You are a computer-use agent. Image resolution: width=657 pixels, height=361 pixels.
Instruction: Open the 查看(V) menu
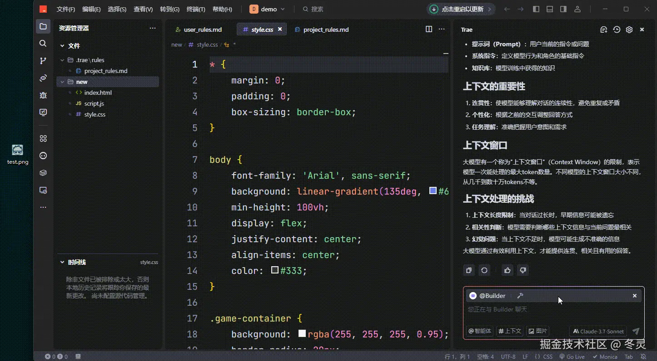click(143, 9)
